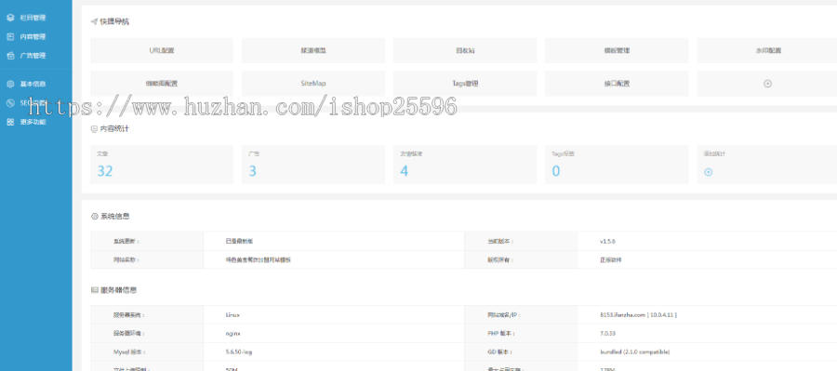Open the 接口配置 shortcut

[x=617, y=84]
